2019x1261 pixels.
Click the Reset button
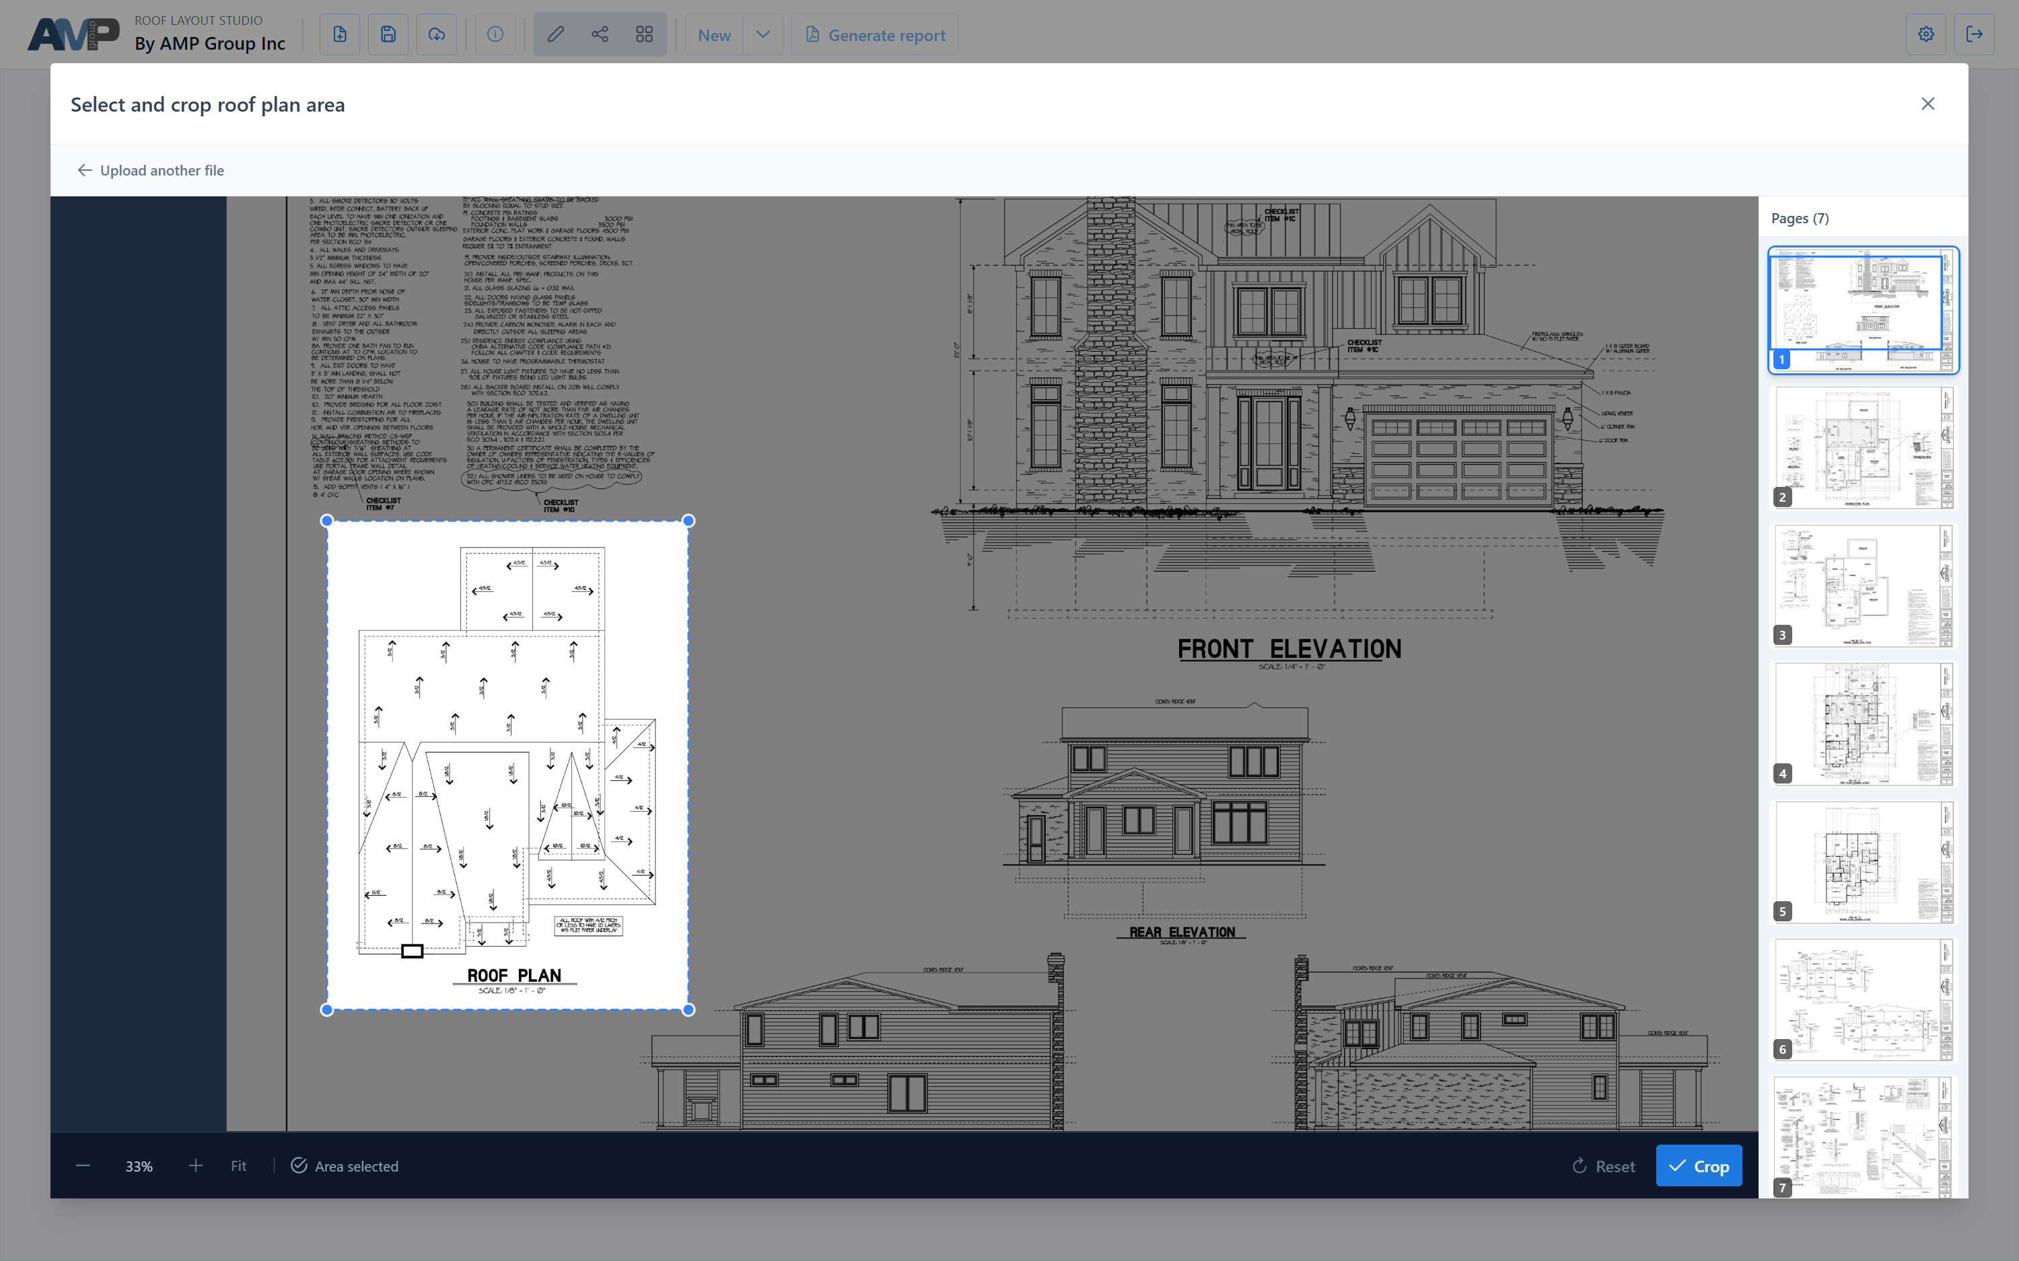1604,1166
